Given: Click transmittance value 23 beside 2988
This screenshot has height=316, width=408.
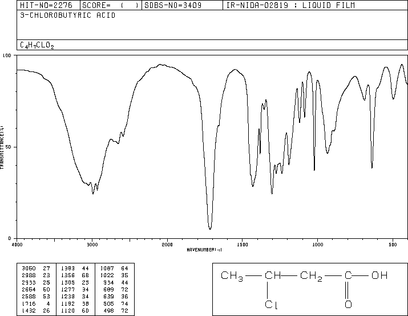Looking at the screenshot, I should (47, 275).
